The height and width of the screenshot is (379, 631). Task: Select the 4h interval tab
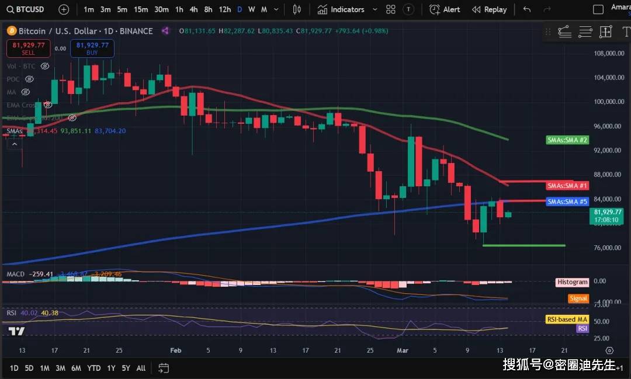click(193, 9)
